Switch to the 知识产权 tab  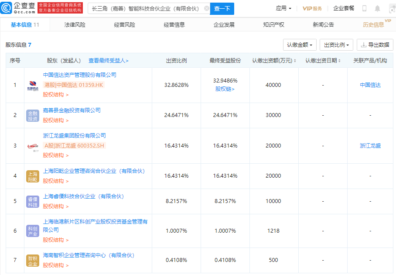[273, 25]
